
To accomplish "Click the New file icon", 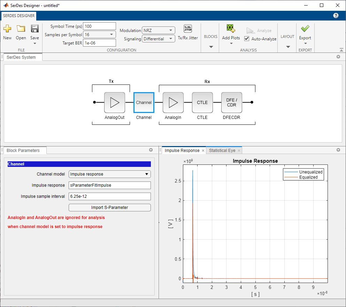I will (x=7, y=29).
